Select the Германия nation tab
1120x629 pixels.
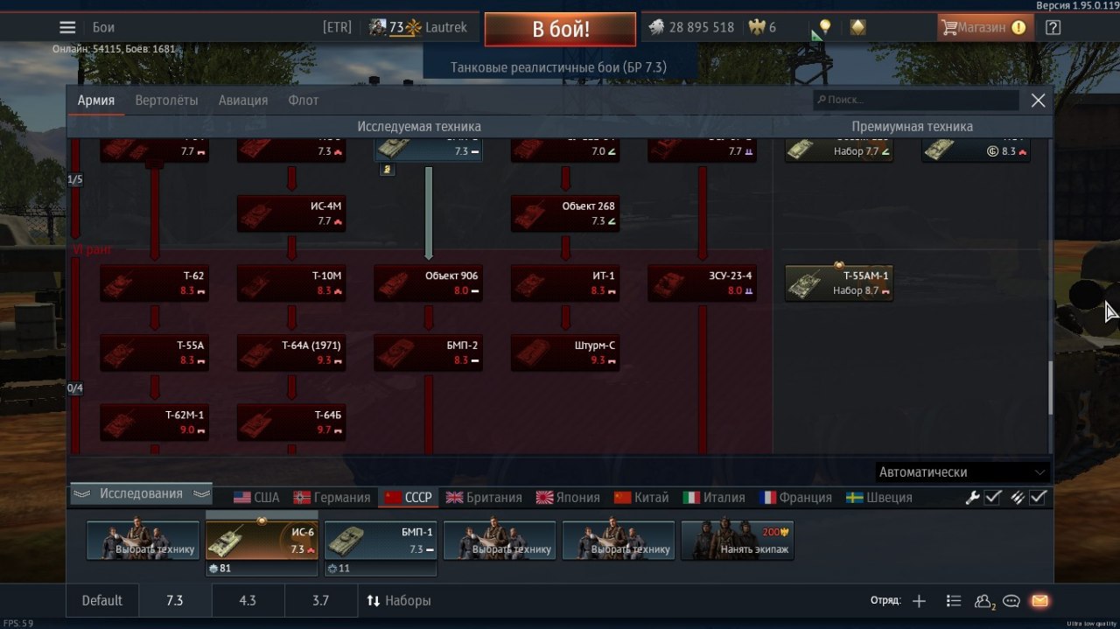[x=332, y=497]
